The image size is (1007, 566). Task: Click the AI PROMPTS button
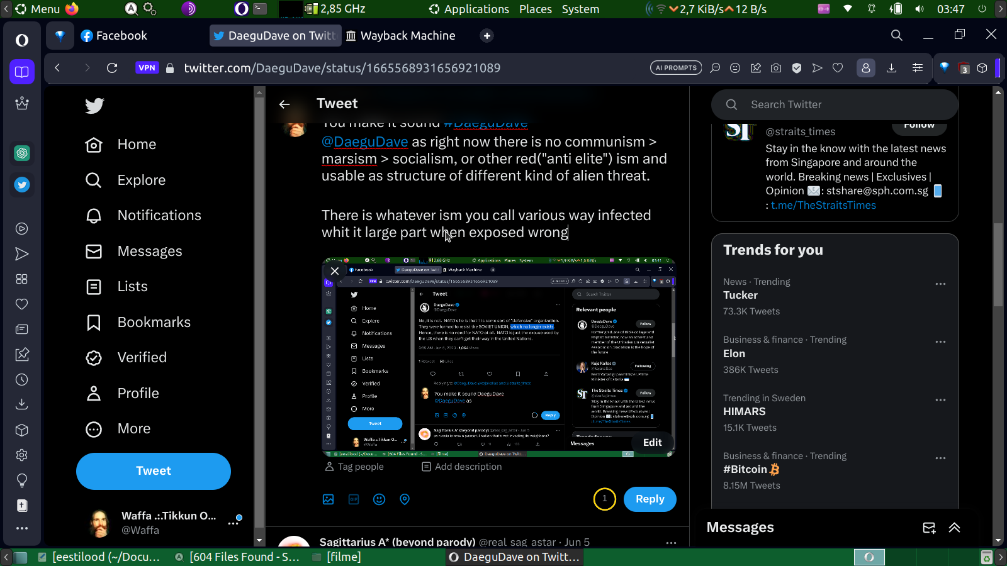click(x=676, y=68)
